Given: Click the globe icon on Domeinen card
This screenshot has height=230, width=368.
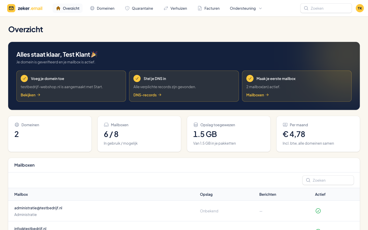Looking at the screenshot, I should click(x=17, y=125).
